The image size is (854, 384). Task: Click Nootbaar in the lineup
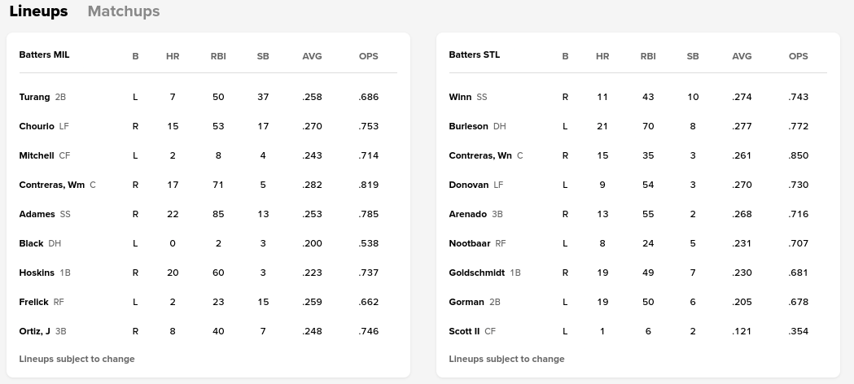[x=470, y=243]
